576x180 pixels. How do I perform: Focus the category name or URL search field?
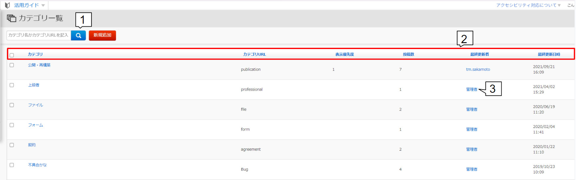tap(39, 35)
